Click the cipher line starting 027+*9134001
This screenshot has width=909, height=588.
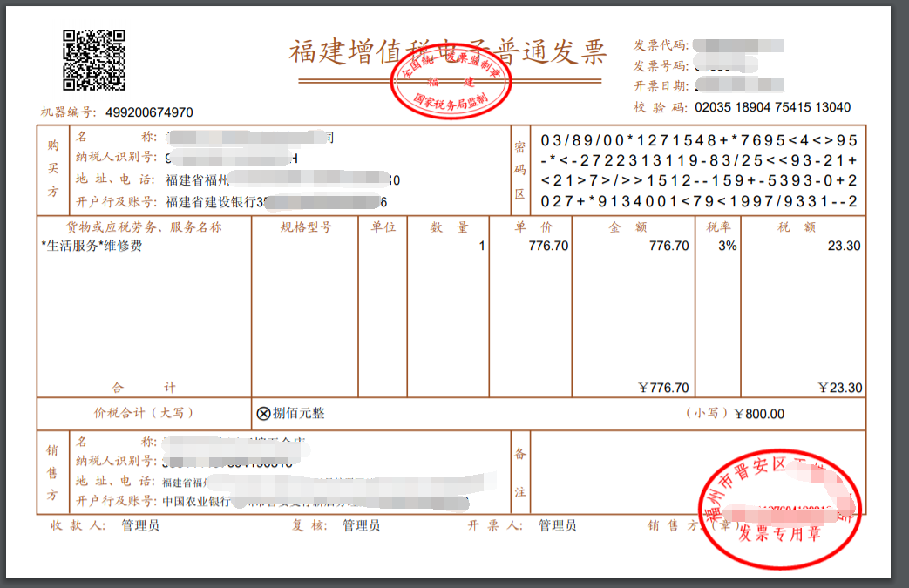coord(699,201)
